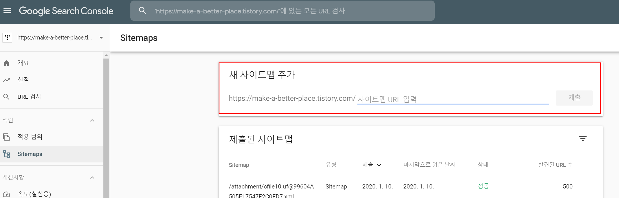Screen dimensions: 619x198
Task: Click the 새 사이트맵 추가 heading
Action: pyautogui.click(x=262, y=75)
